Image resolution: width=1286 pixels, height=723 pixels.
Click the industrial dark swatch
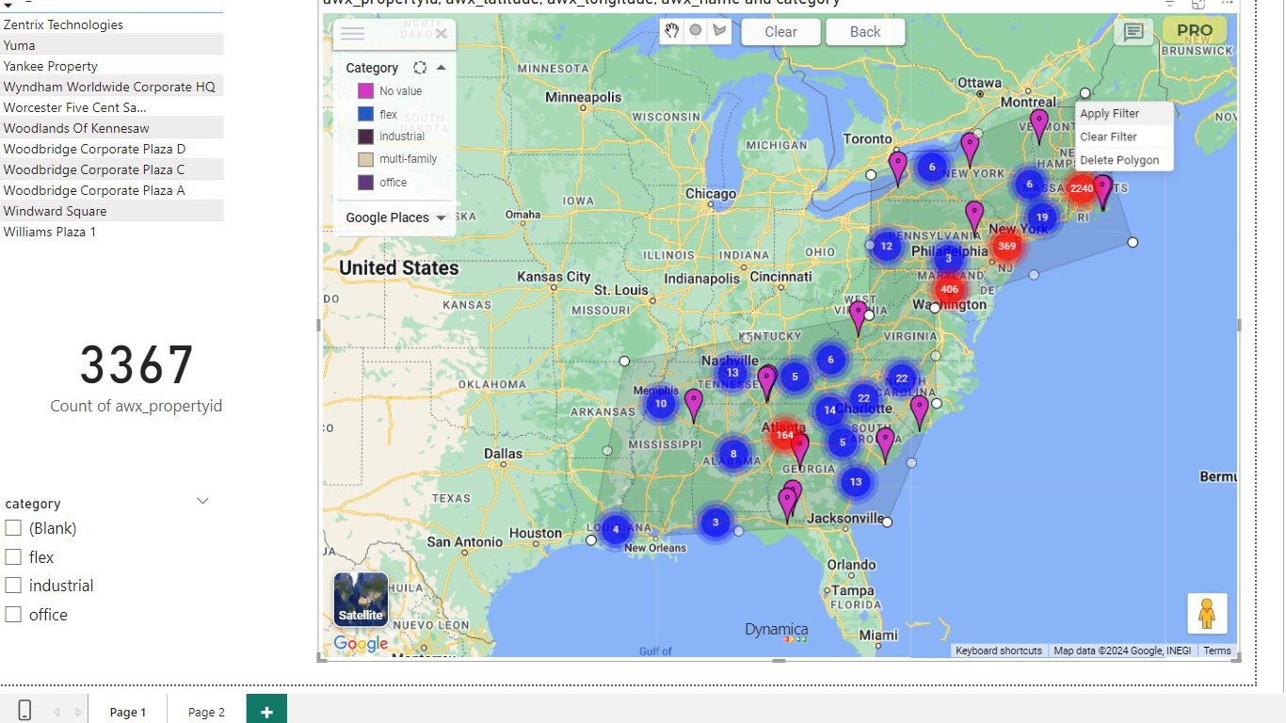(x=365, y=137)
